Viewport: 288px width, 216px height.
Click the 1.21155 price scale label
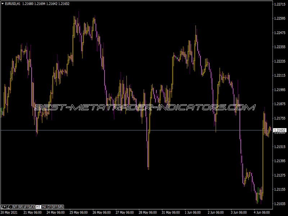[x=280, y=189]
